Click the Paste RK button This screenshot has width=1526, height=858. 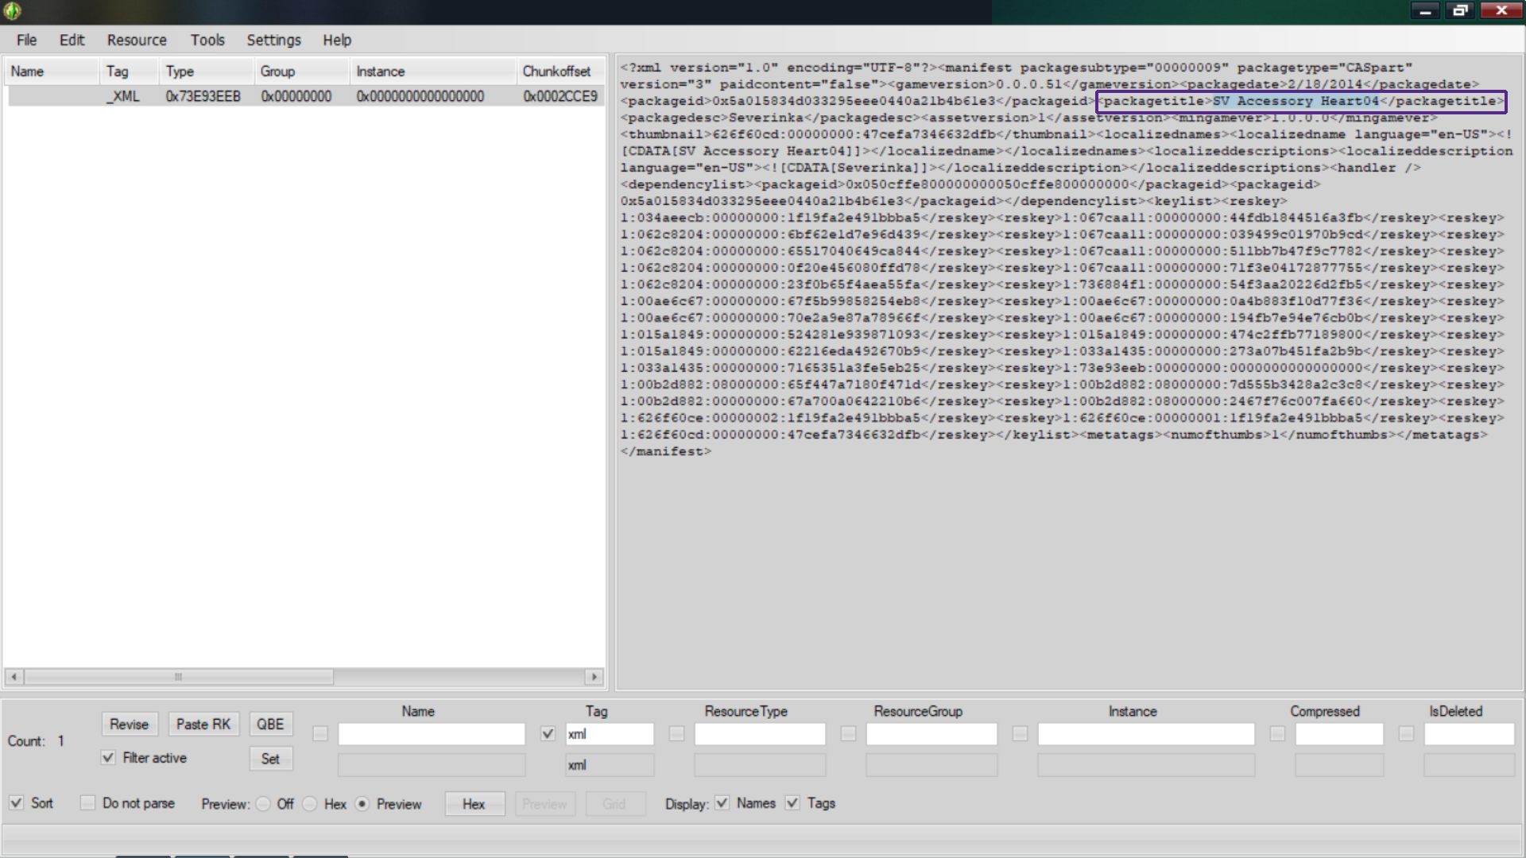203,725
